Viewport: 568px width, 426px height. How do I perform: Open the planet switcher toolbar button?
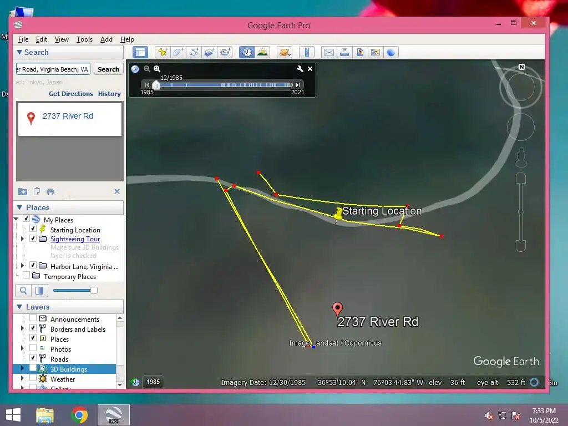(x=285, y=52)
